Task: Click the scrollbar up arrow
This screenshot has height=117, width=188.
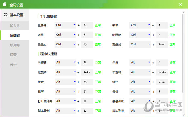Action: pos(184,12)
